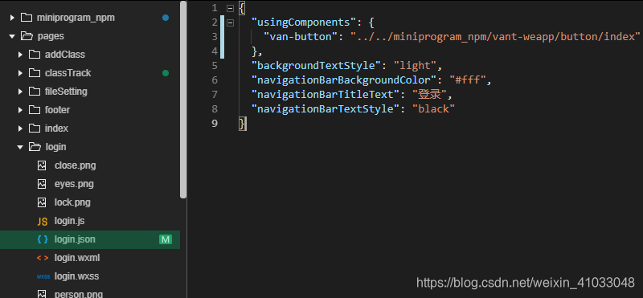
Task: Select the index folder name
Action: point(56,129)
